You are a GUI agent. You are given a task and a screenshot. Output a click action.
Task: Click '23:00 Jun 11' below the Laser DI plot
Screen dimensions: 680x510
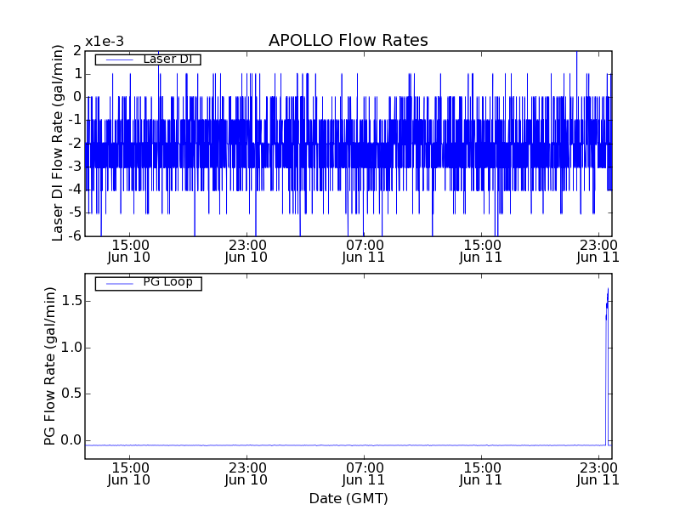[x=598, y=251]
